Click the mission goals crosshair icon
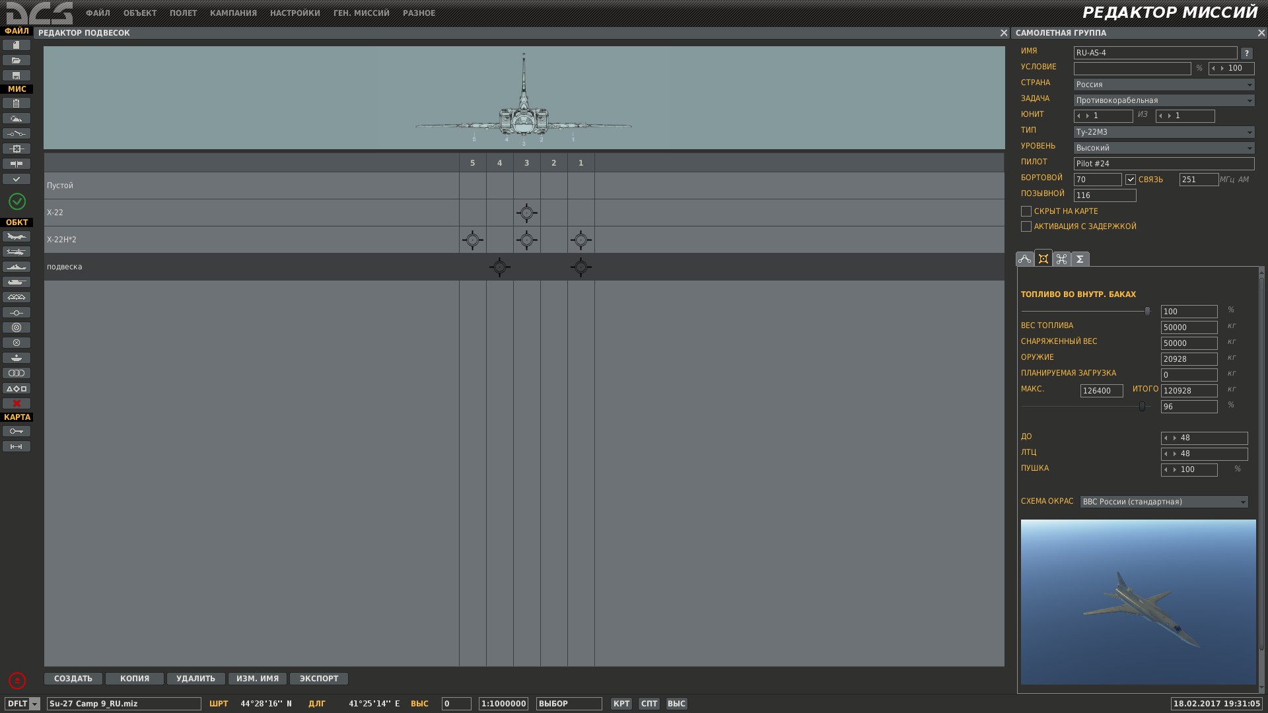 pyautogui.click(x=17, y=149)
